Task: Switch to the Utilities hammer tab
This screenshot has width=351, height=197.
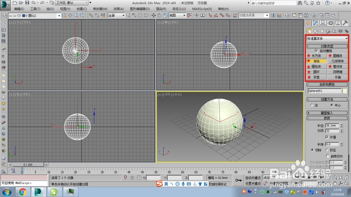Action: point(345,23)
